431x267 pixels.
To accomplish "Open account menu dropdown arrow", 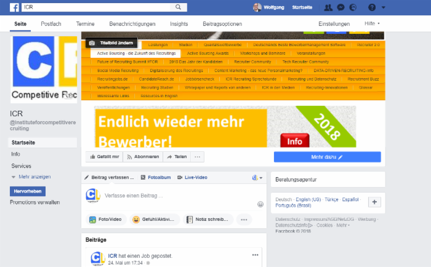I will 384,7.
